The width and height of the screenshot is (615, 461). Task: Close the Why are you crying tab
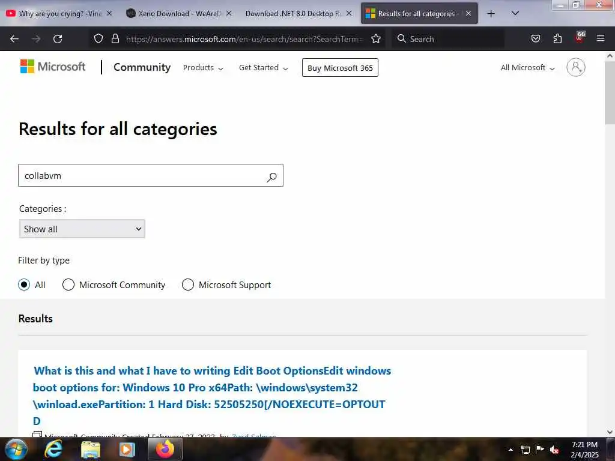point(109,13)
